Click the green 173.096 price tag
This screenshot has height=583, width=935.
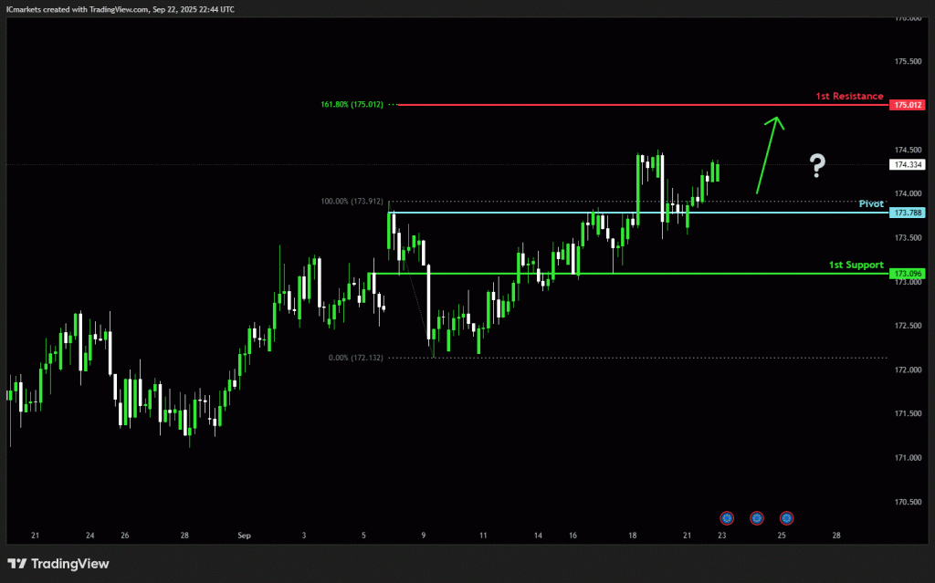[907, 274]
